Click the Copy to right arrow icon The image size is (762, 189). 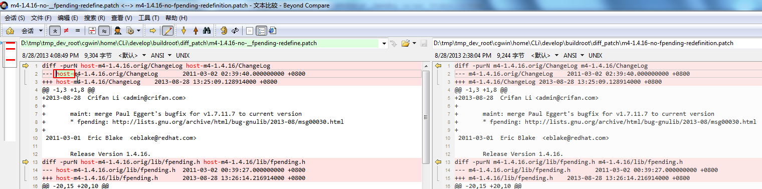(x=153, y=31)
